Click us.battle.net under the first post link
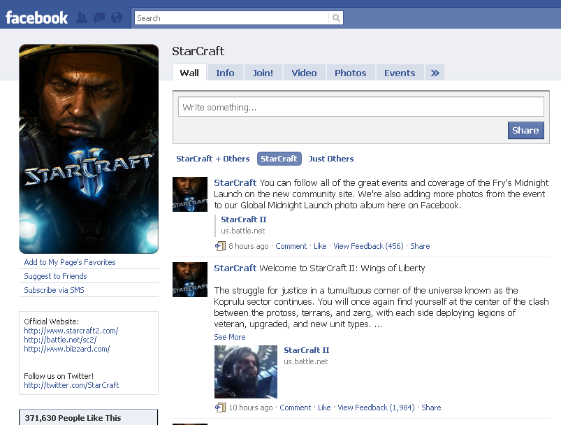 click(243, 231)
